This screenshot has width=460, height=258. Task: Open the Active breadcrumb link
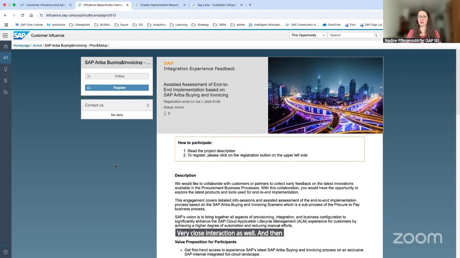[37, 46]
